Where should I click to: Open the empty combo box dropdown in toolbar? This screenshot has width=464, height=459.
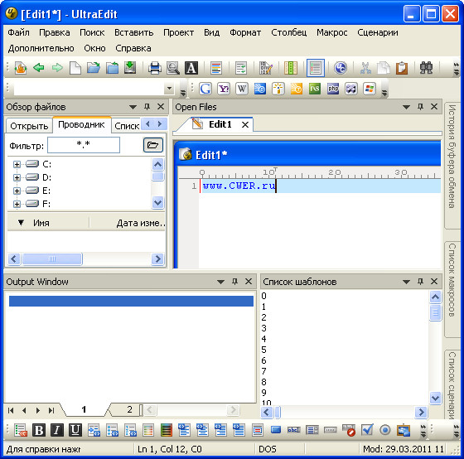click(x=169, y=88)
